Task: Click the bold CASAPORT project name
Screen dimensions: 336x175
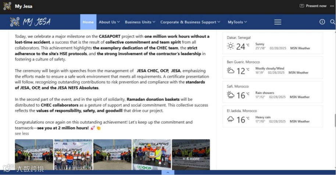Action: (x=110, y=36)
